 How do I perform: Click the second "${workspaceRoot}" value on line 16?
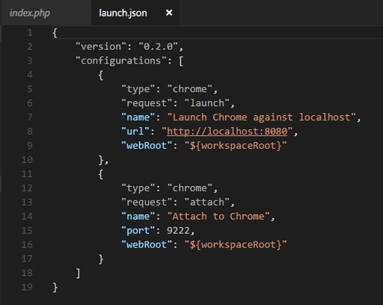tap(236, 244)
